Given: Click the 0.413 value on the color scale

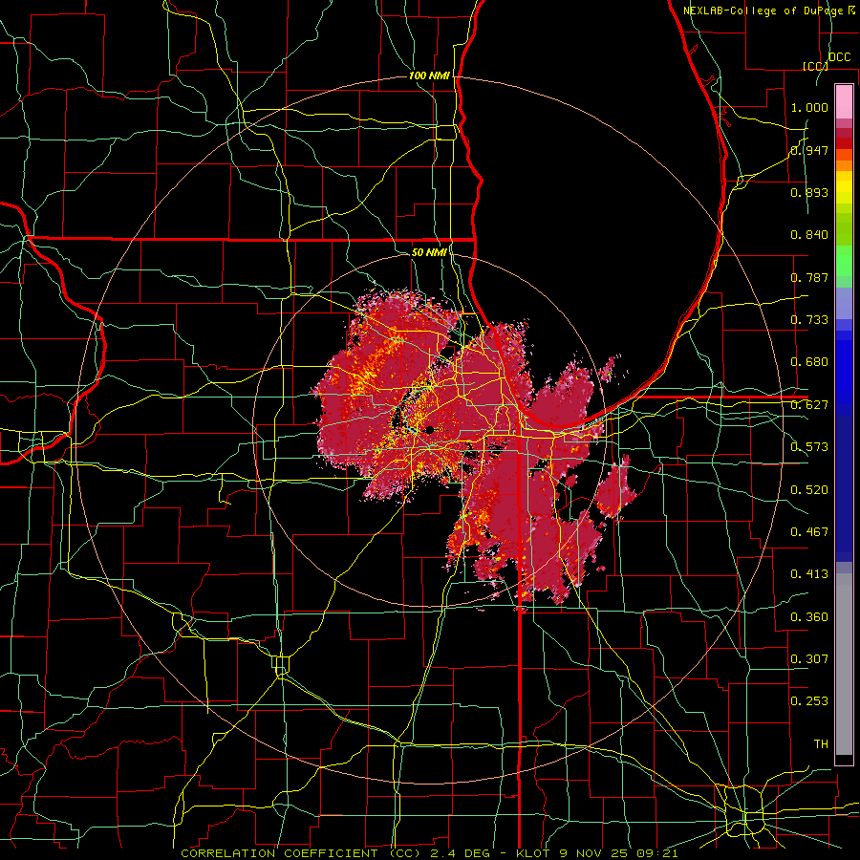Looking at the screenshot, I should point(809,574).
